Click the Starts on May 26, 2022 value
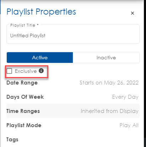The width and height of the screenshot is (146, 147). click(109, 83)
